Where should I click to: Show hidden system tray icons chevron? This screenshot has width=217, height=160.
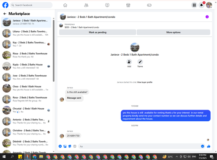point(177,157)
